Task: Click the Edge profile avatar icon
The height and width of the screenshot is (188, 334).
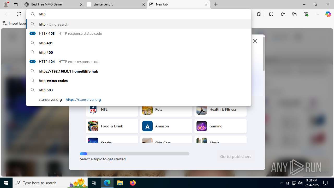Action: 6,4
